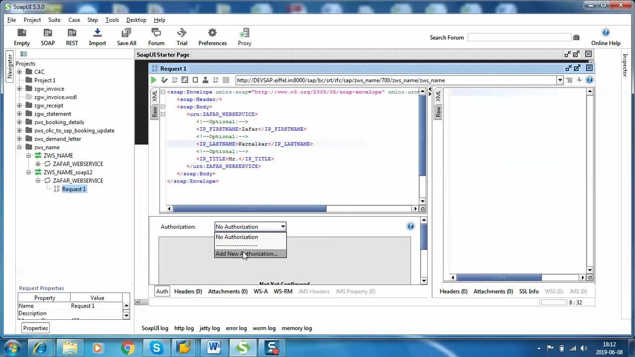The width and height of the screenshot is (635, 357).
Task: Open the memory log tab
Action: click(x=297, y=328)
